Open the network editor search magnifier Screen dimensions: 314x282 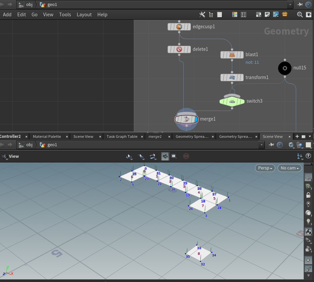300,15
